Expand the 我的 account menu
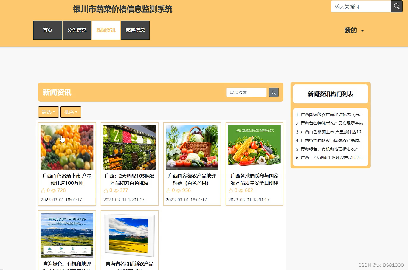Image resolution: width=408 pixels, height=270 pixels. coord(354,30)
